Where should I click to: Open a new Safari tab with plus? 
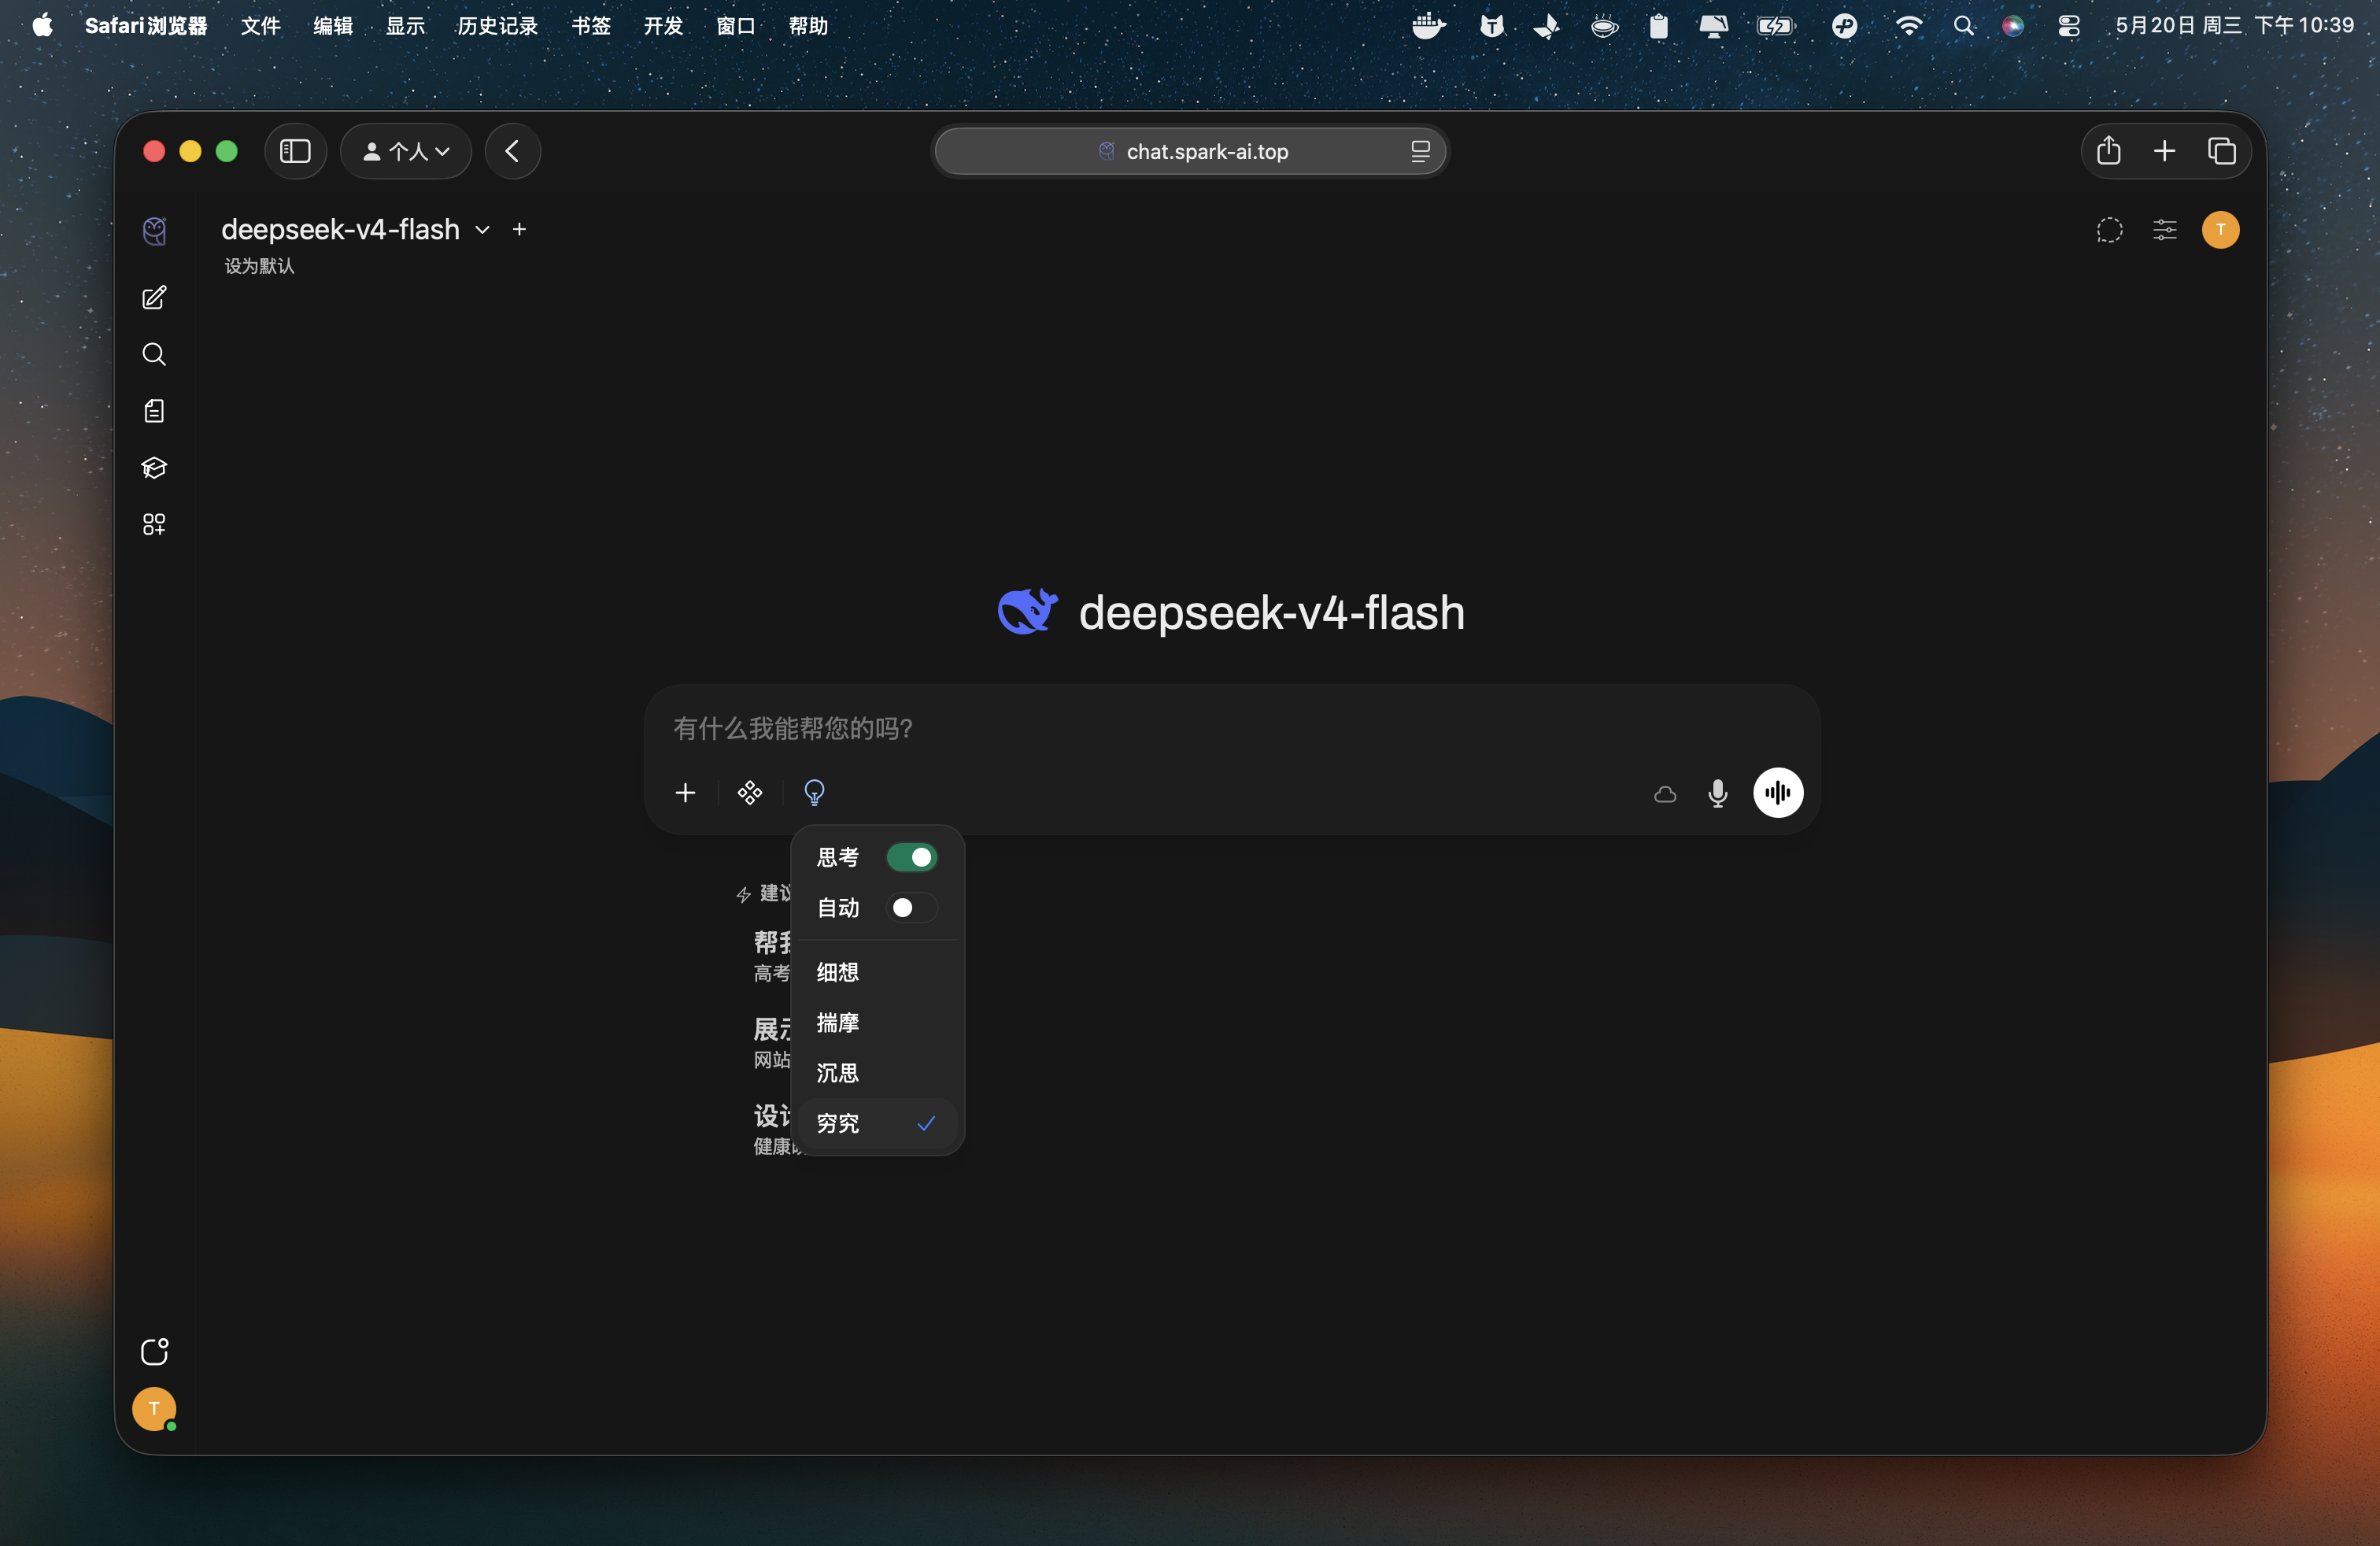[2165, 151]
